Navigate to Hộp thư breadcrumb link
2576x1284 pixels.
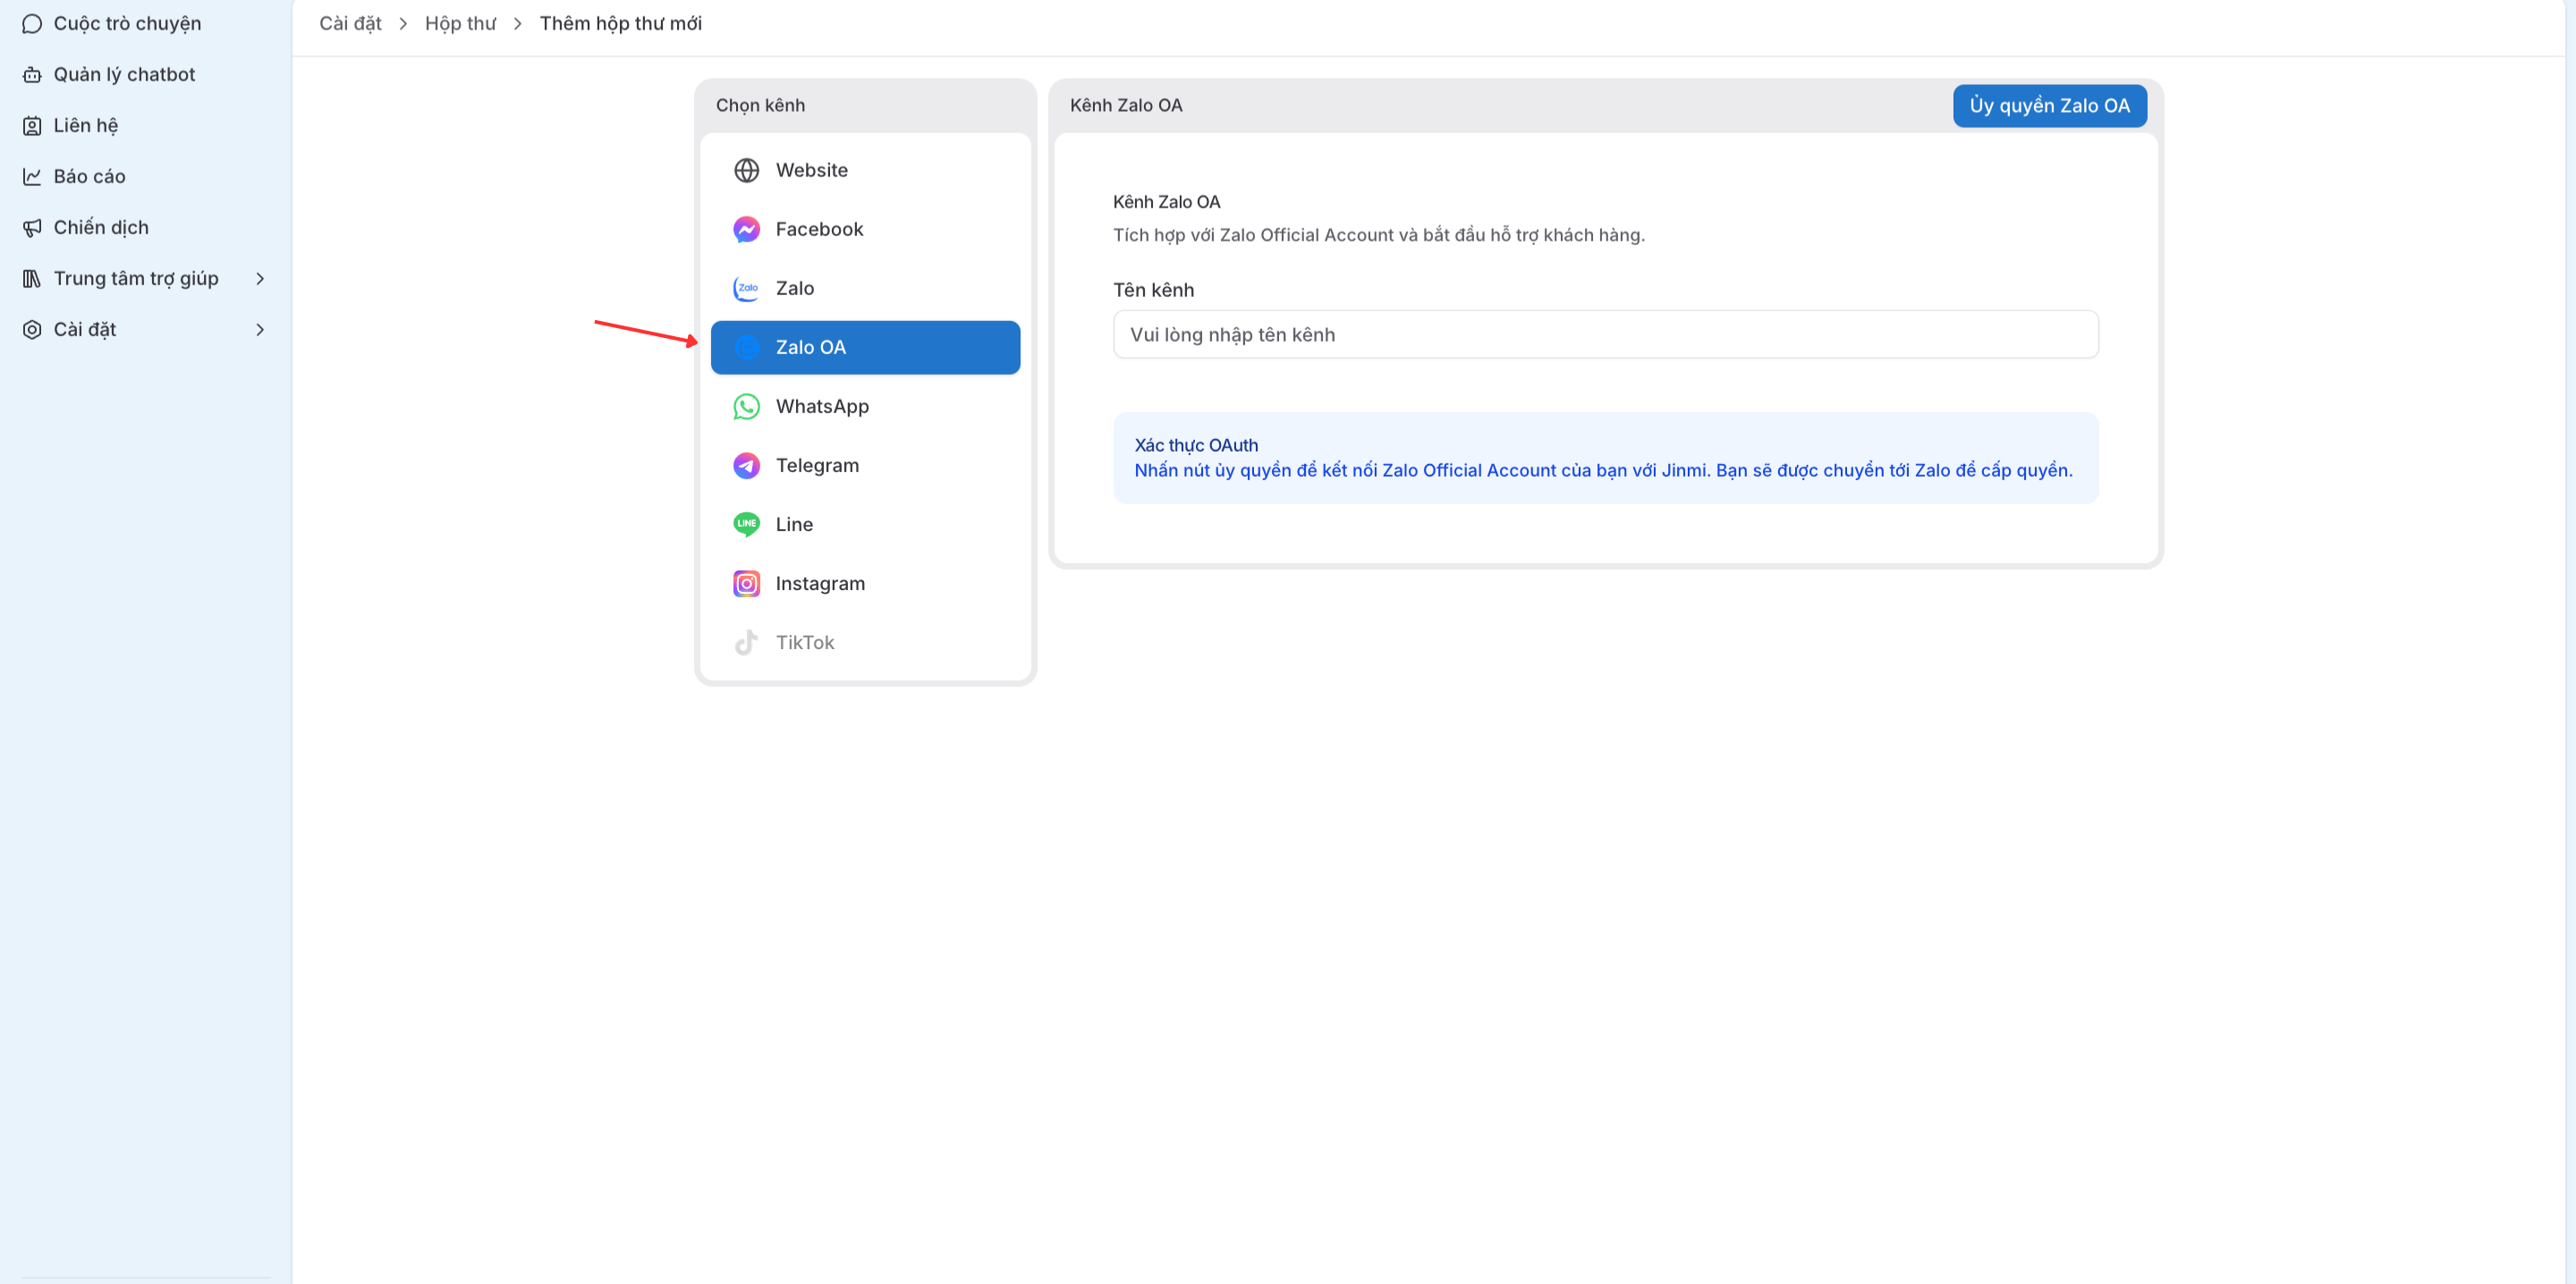[460, 23]
